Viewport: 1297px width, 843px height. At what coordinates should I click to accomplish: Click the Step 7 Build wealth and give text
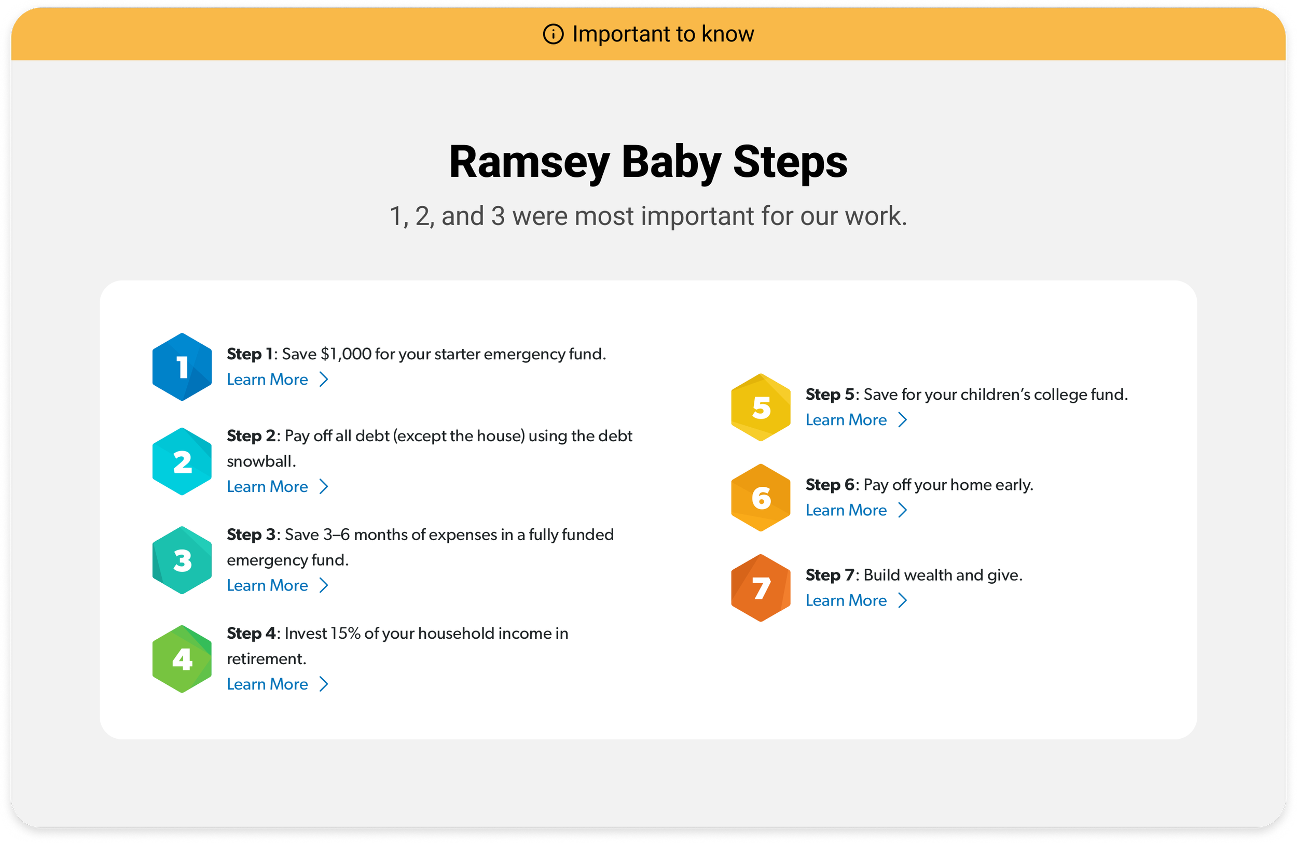(914, 575)
